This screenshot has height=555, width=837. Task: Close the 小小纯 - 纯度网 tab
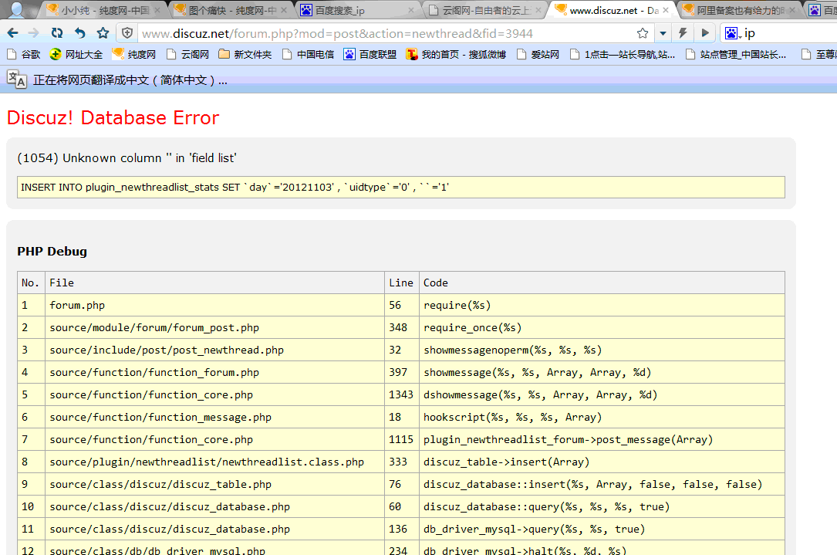157,10
